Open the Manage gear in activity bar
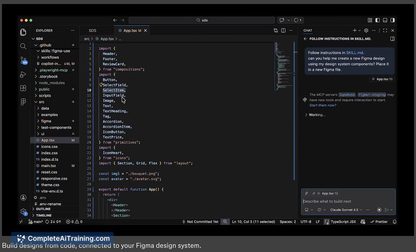416x252 pixels. point(23,212)
